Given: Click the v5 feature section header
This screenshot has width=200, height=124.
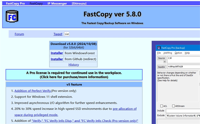Looking at the screenshot, I should point(74,85).
